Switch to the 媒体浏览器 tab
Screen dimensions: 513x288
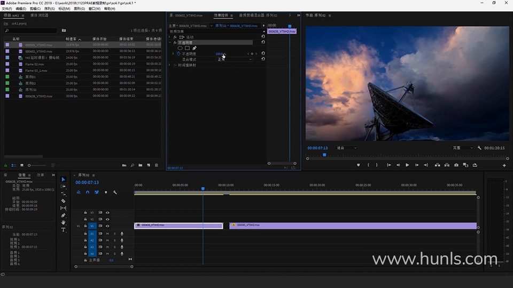pyautogui.click(x=39, y=15)
